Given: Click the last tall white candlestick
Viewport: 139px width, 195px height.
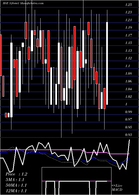Looking at the screenshot, I should (x=107, y=64).
